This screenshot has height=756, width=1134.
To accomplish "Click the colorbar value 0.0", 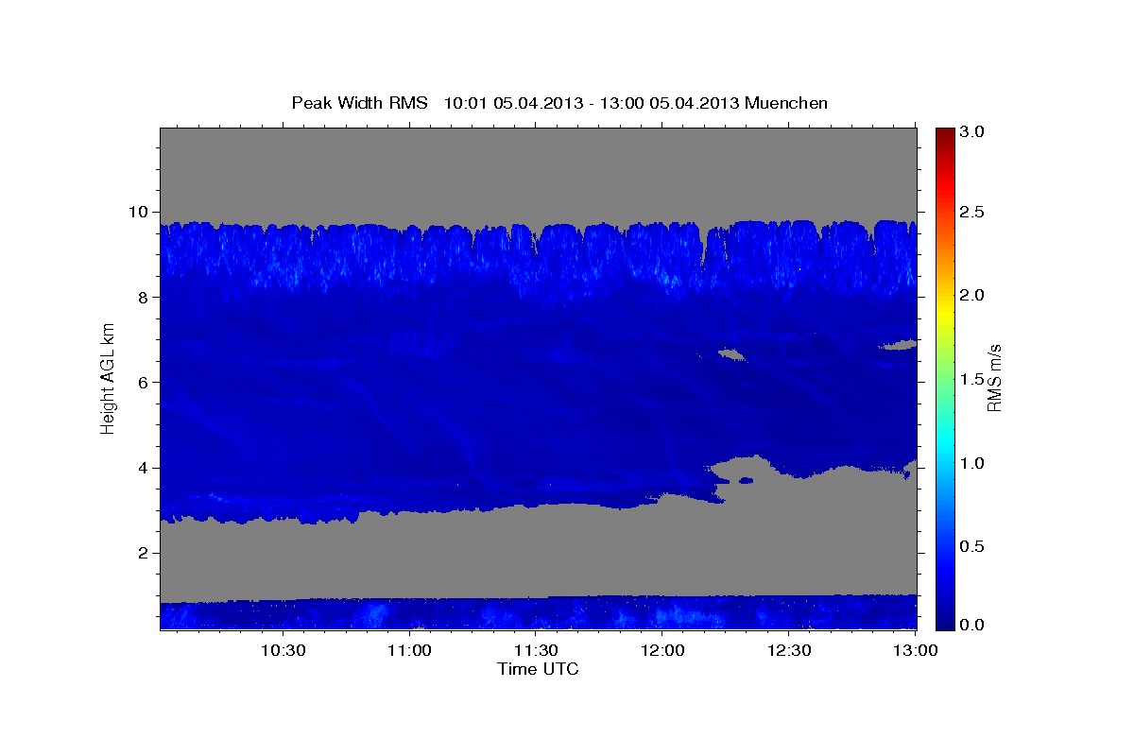I will tap(973, 625).
